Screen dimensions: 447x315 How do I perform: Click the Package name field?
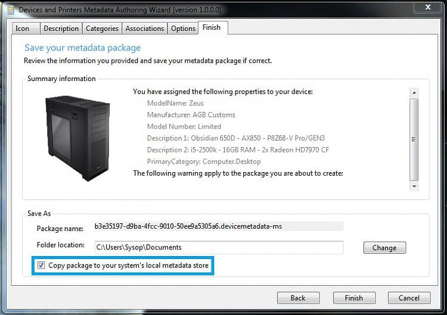pos(219,226)
